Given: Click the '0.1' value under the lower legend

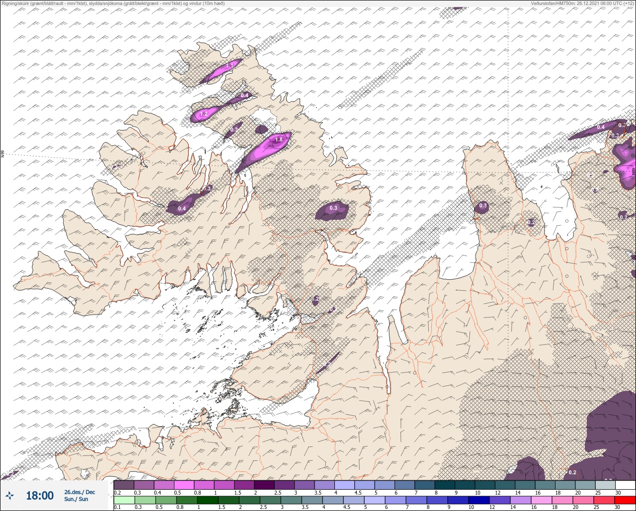Looking at the screenshot, I should click(x=117, y=508).
